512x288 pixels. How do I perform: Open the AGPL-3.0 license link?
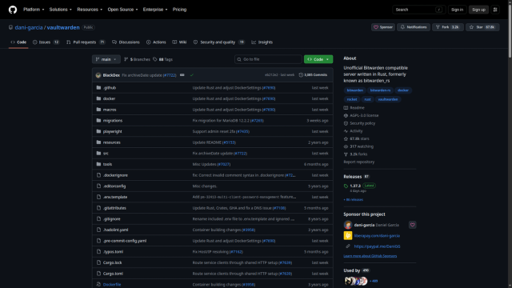coord(361,115)
